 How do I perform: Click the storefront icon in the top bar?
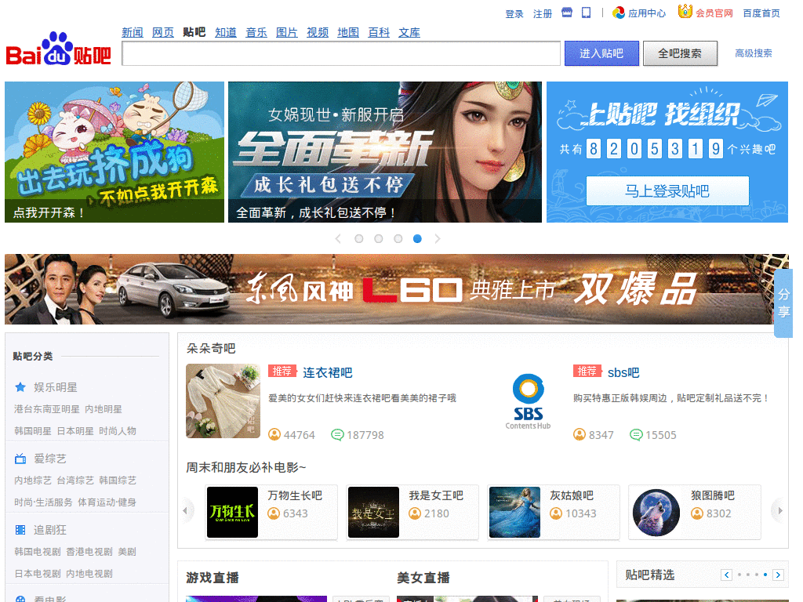coord(567,12)
